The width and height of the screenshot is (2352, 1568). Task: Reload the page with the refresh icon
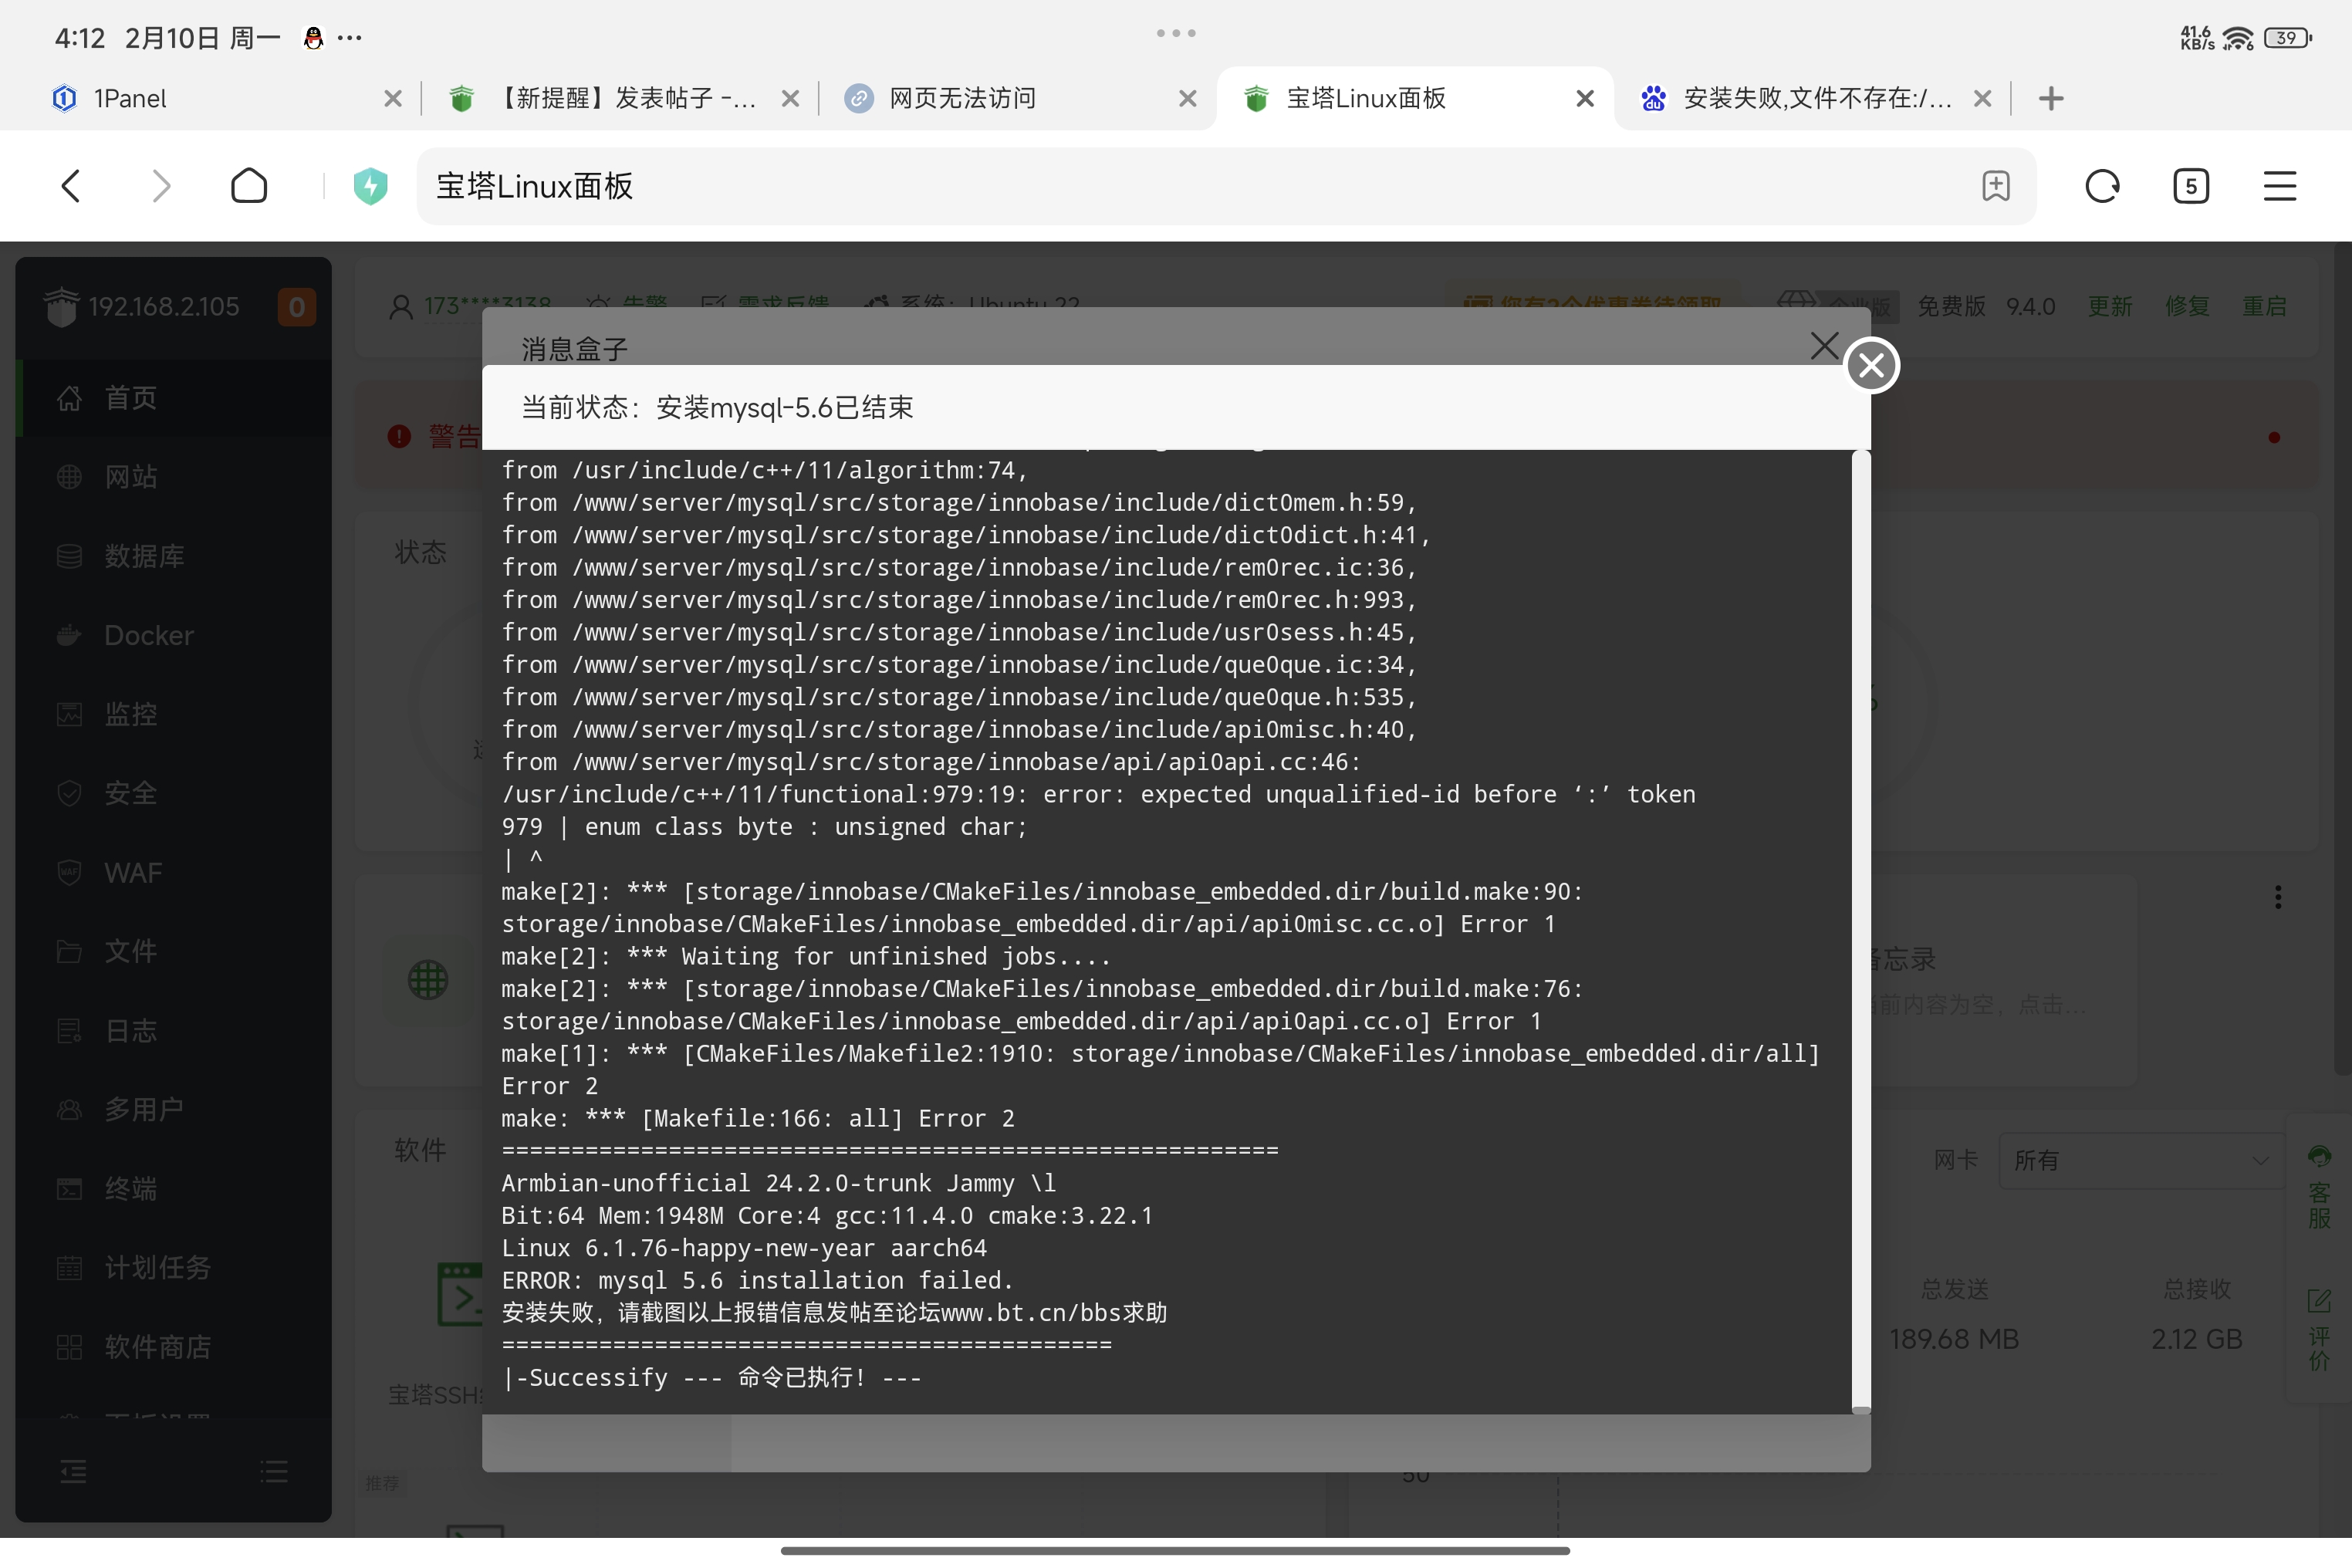point(2102,186)
